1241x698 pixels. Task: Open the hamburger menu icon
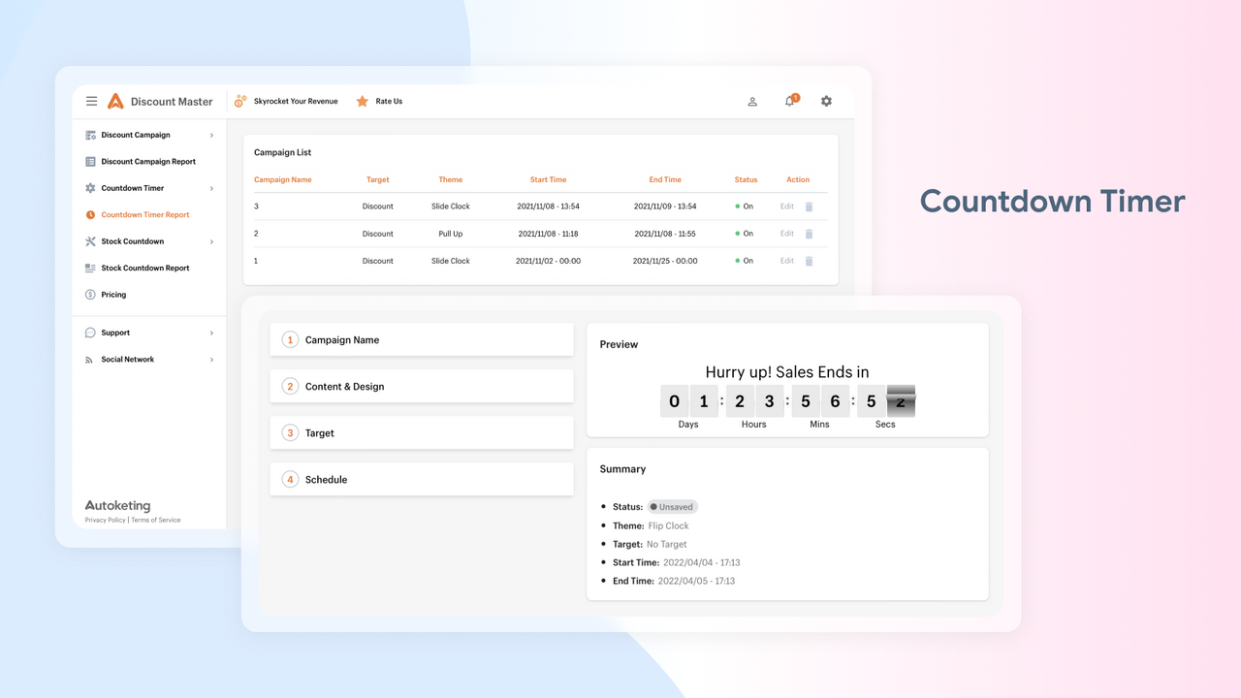click(91, 101)
